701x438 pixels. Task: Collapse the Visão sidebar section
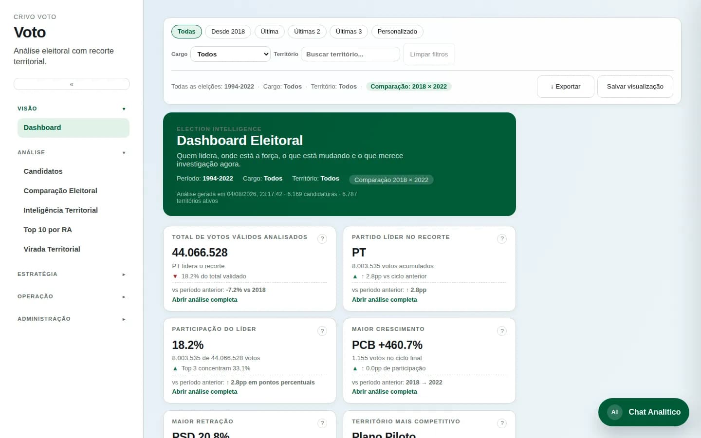[x=72, y=109]
